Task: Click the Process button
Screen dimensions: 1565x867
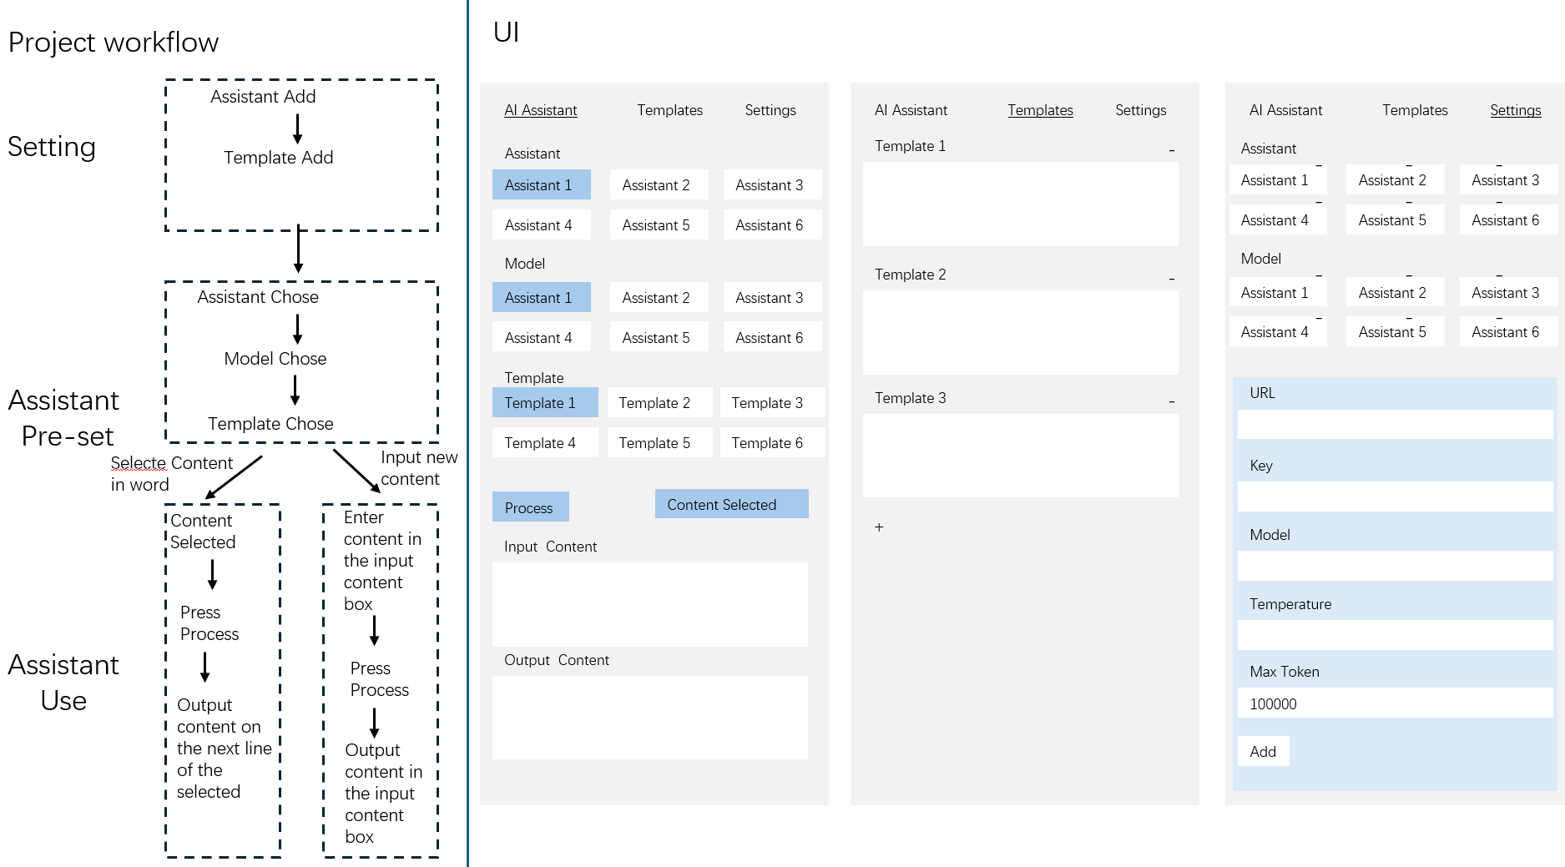Action: (531, 507)
